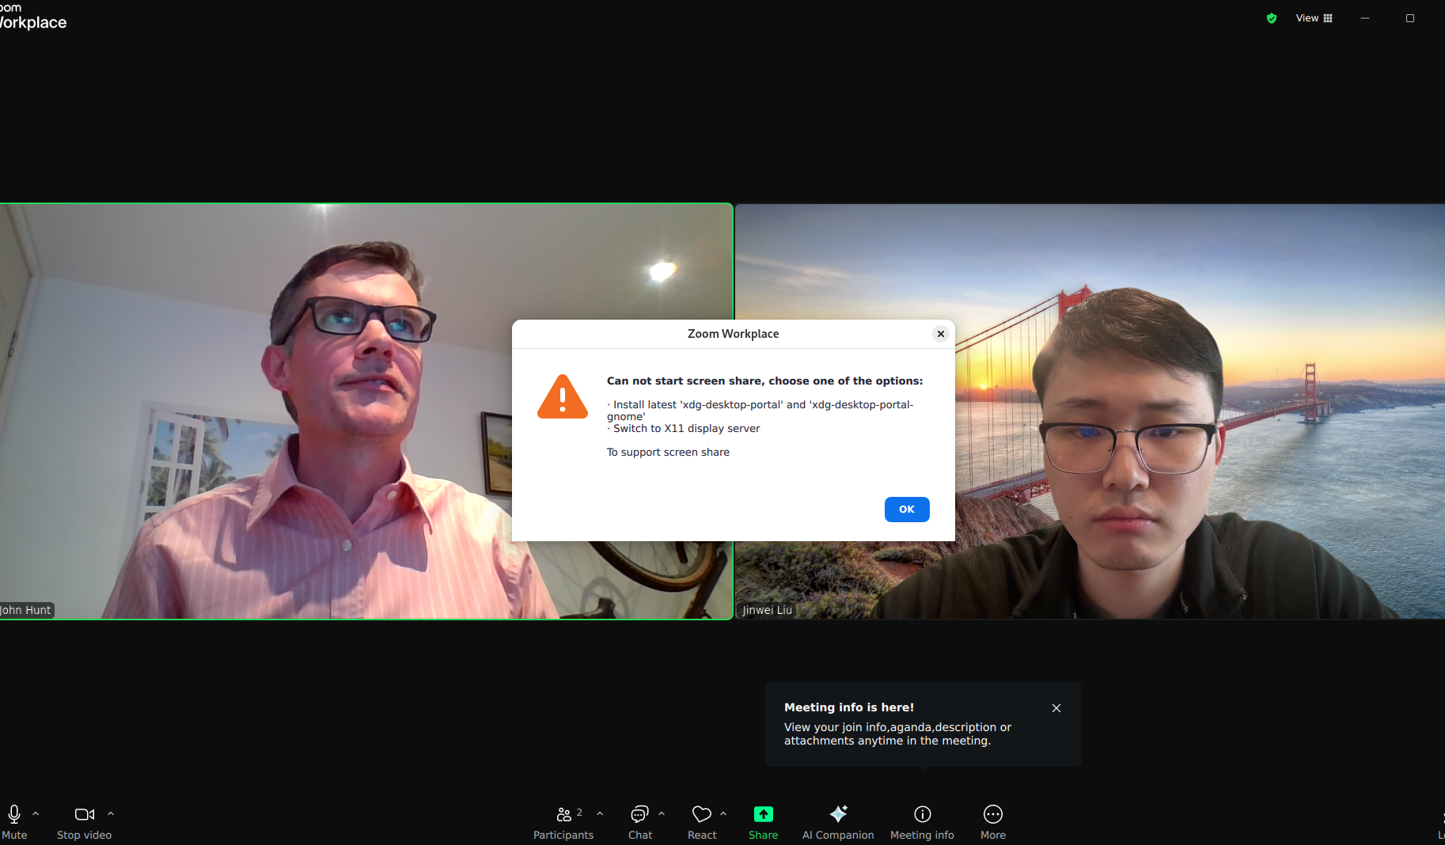Open the View layout menu
This screenshot has height=845, width=1445.
pyautogui.click(x=1314, y=18)
